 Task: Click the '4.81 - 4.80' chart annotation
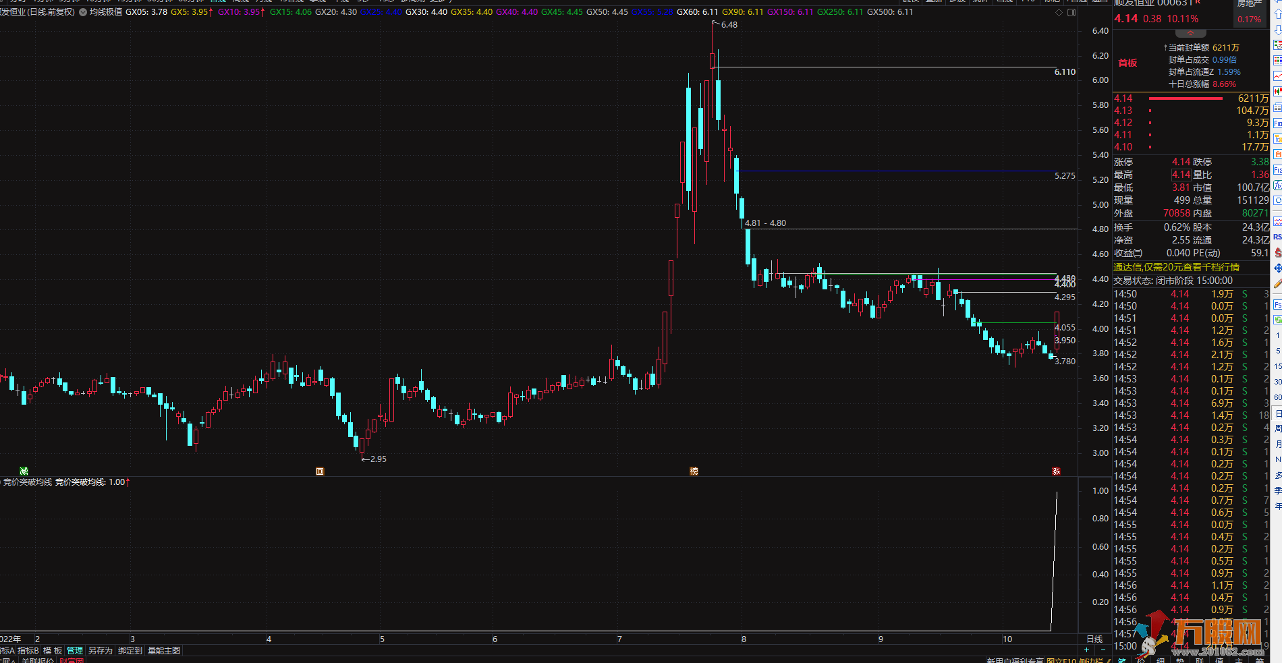point(765,223)
